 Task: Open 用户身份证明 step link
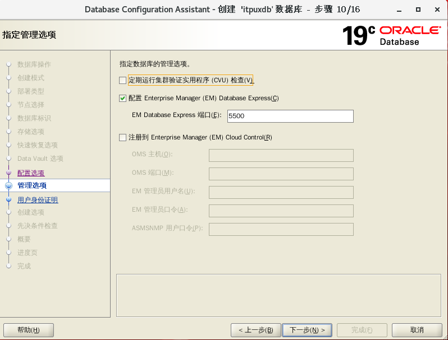(x=38, y=200)
